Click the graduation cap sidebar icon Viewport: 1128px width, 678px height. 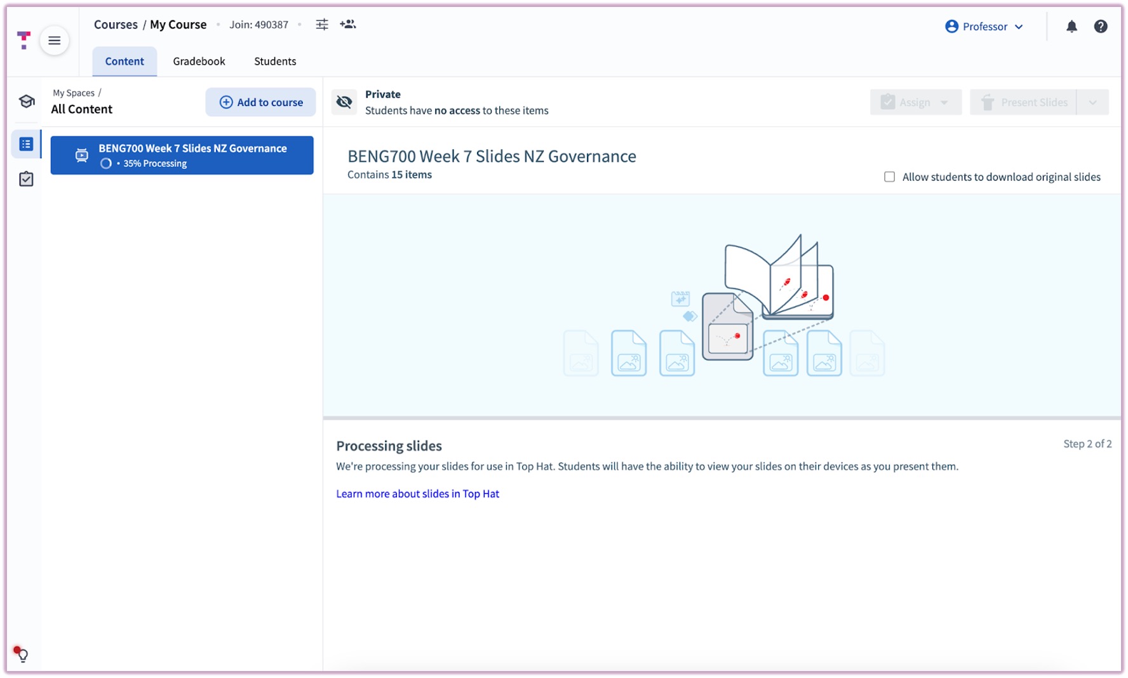coord(26,102)
